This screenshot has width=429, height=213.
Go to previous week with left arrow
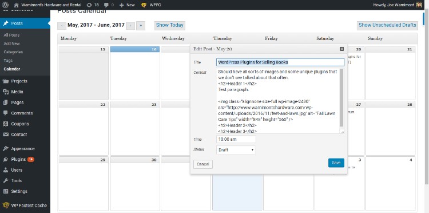tap(62, 25)
